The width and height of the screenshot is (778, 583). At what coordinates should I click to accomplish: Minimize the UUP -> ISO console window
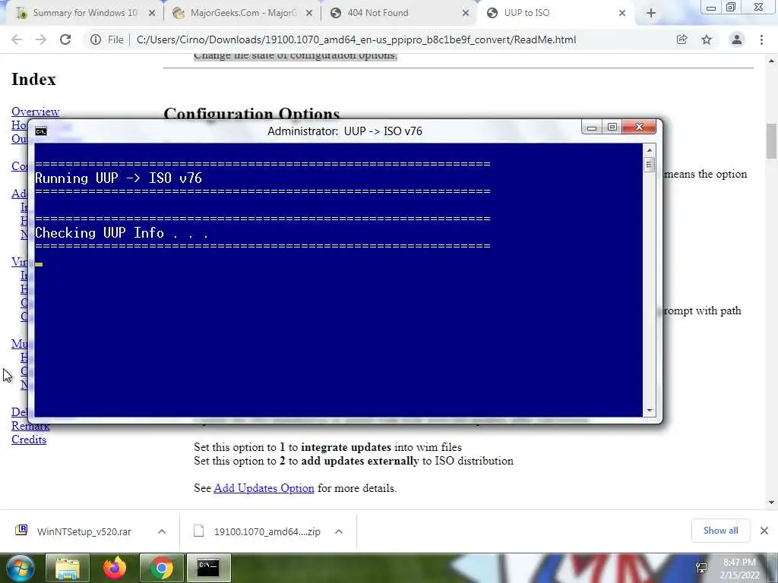[x=591, y=128]
